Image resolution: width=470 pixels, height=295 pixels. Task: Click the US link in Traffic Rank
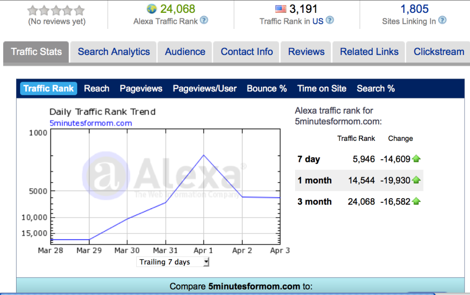[x=318, y=21]
